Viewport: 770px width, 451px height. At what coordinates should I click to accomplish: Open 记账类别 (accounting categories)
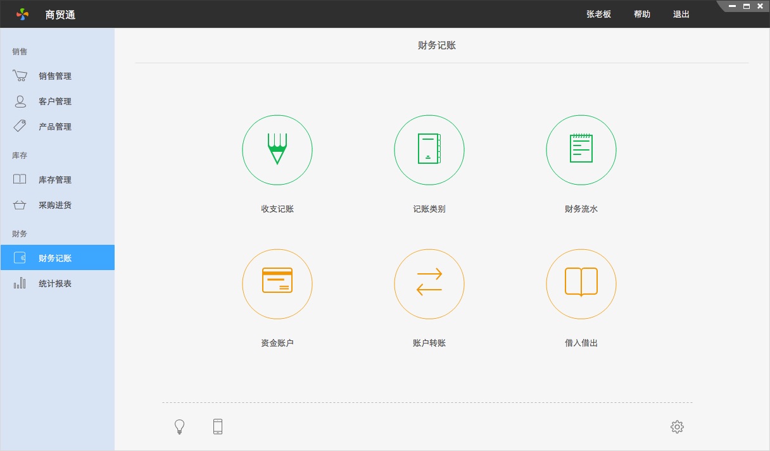pyautogui.click(x=429, y=150)
